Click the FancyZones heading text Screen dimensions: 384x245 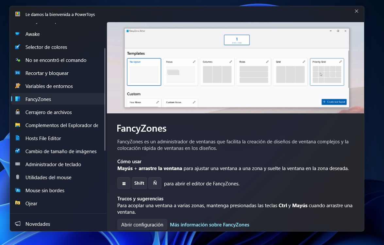142,128
